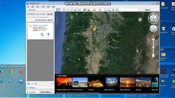Open Earth Gallery button
175x98 pixels.
click(46, 92)
